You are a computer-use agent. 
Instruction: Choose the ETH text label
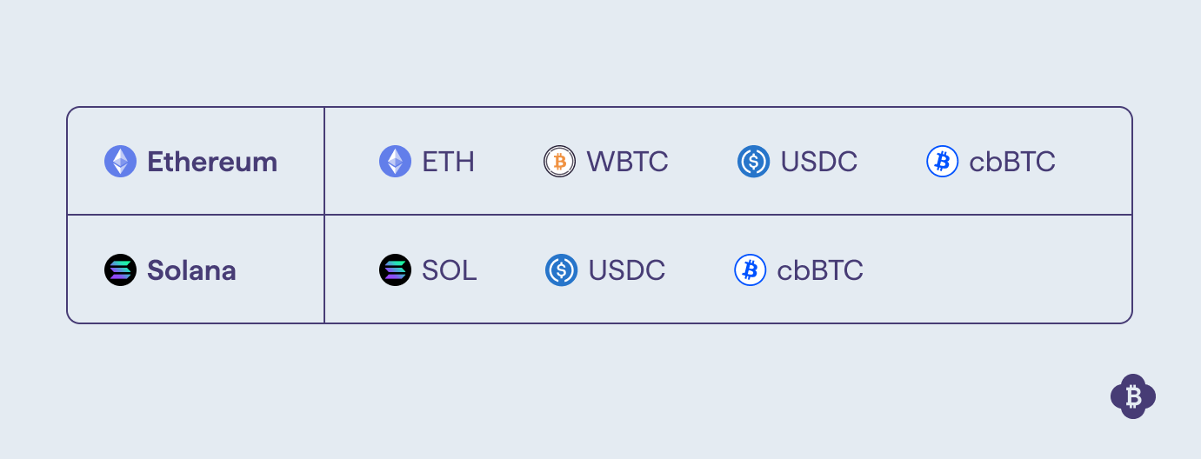tap(449, 162)
